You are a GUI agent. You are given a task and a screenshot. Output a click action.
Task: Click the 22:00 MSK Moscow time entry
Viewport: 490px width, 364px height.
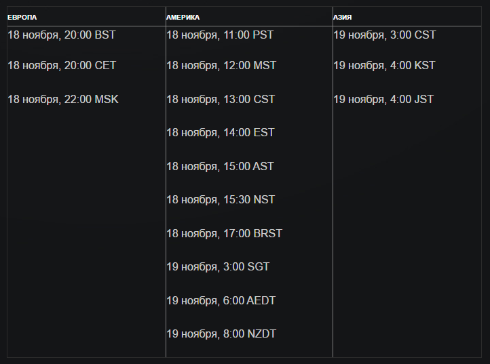[63, 100]
